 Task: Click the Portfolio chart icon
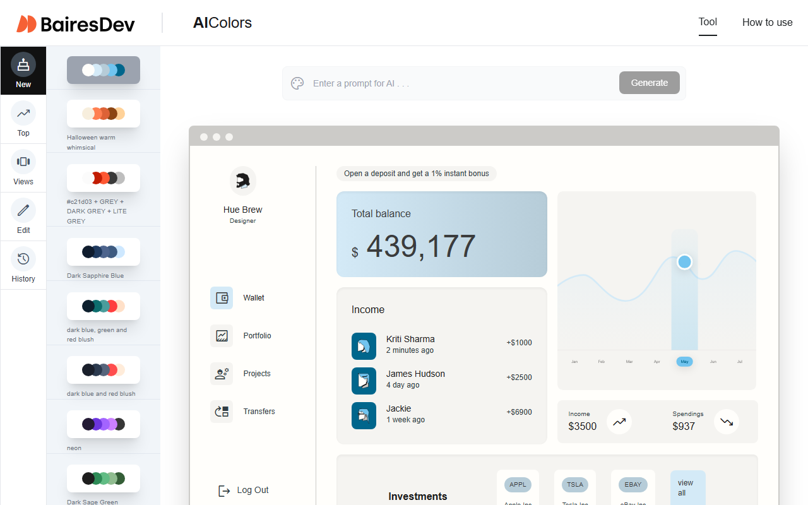coord(222,336)
